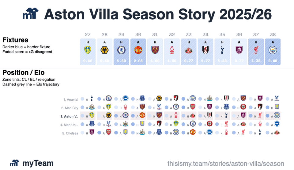Viewport: 294px width, 170px height.
Task: Click the Leeds crest in matchweek 27 card
Action: click(88, 50)
